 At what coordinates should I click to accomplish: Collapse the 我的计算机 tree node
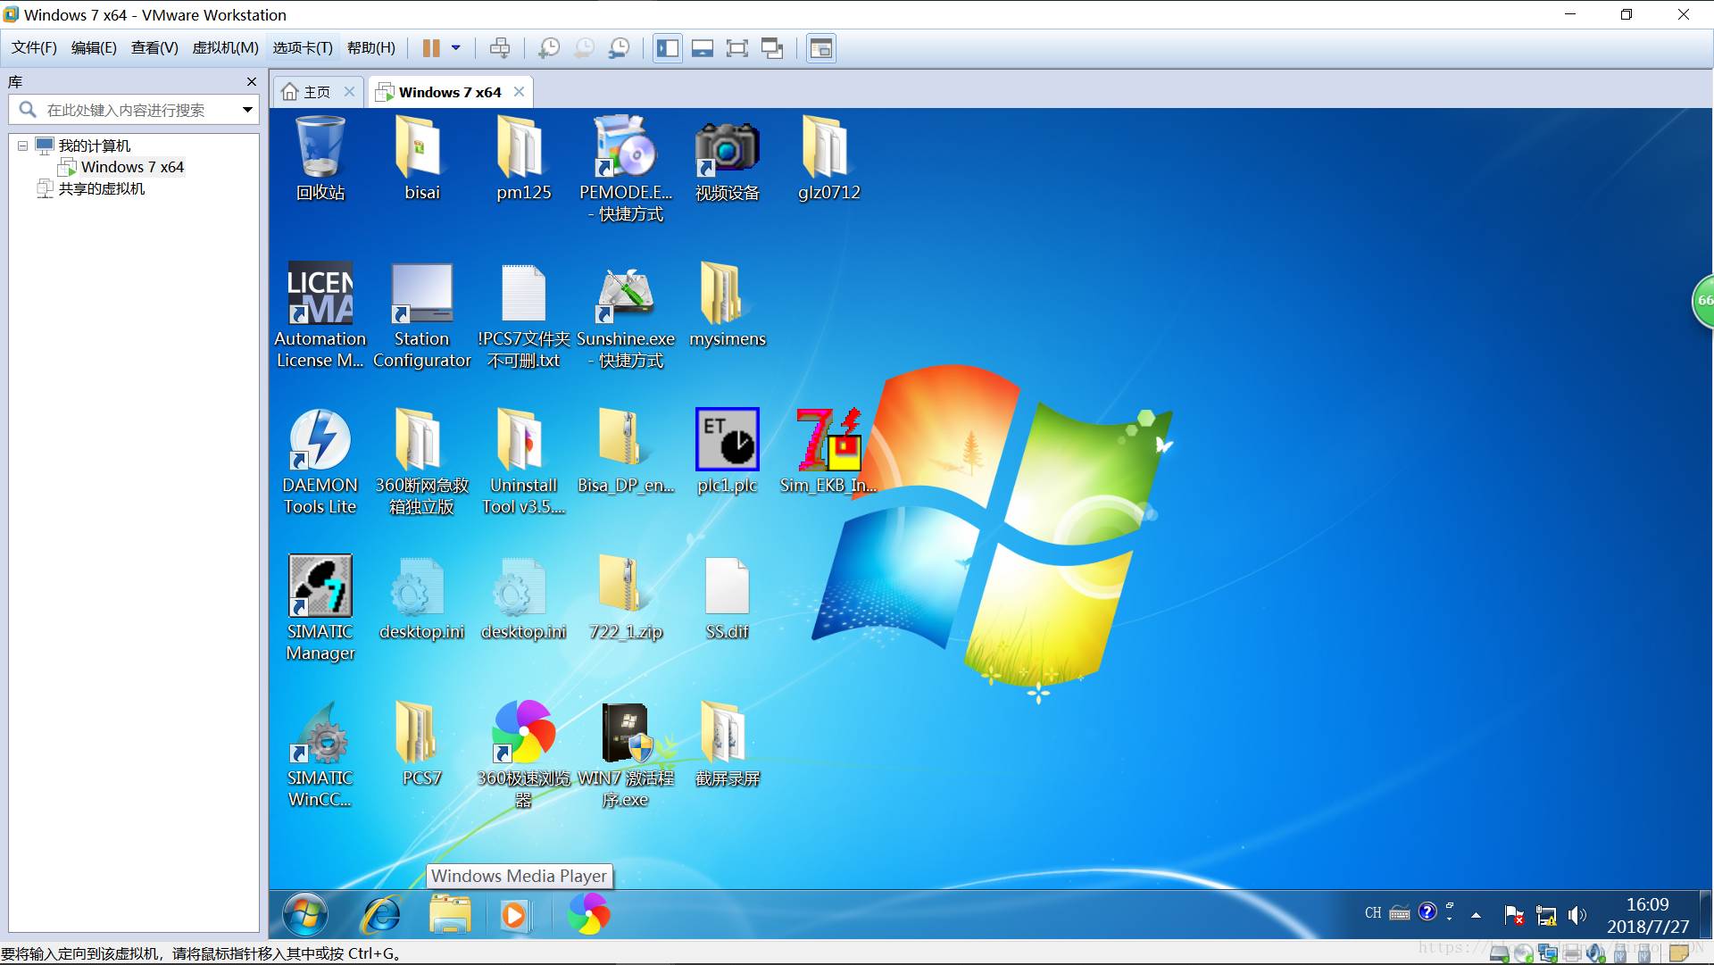[22, 146]
